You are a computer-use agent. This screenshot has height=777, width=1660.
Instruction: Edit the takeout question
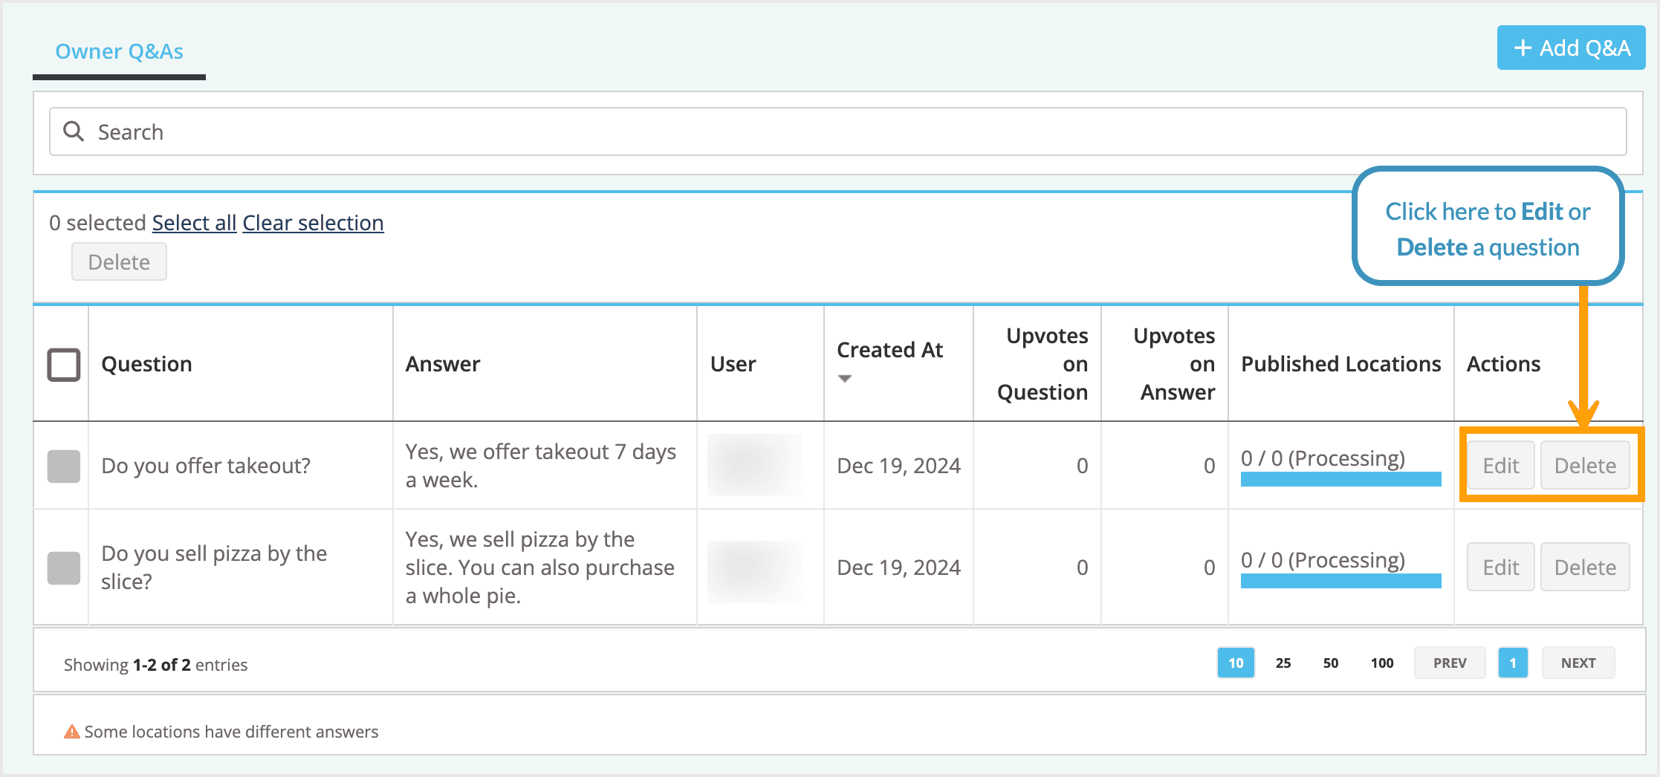[x=1500, y=465]
